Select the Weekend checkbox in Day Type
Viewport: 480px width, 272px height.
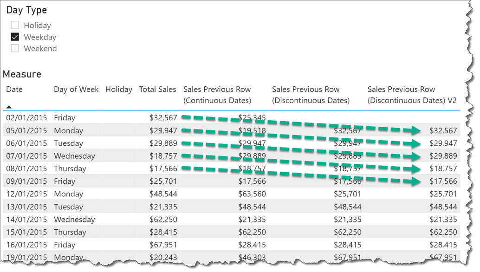tap(14, 48)
